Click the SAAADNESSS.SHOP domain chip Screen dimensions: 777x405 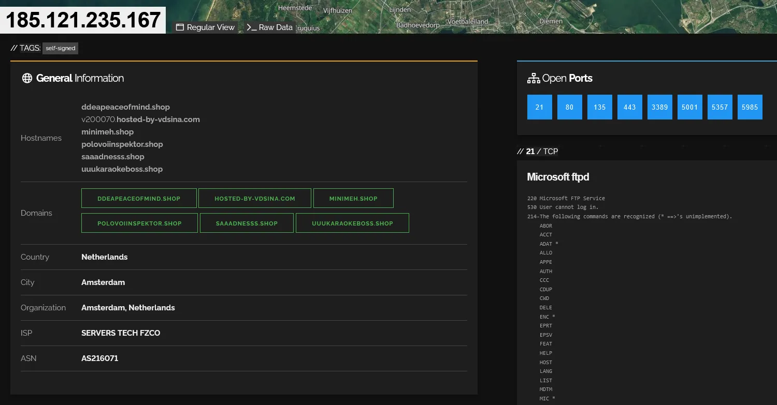[x=247, y=223]
